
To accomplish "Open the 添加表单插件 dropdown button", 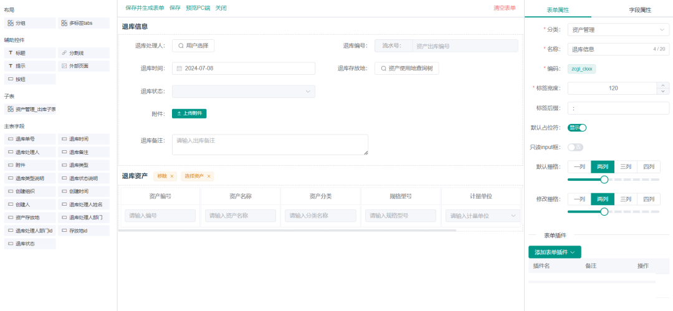I will tap(555, 252).
